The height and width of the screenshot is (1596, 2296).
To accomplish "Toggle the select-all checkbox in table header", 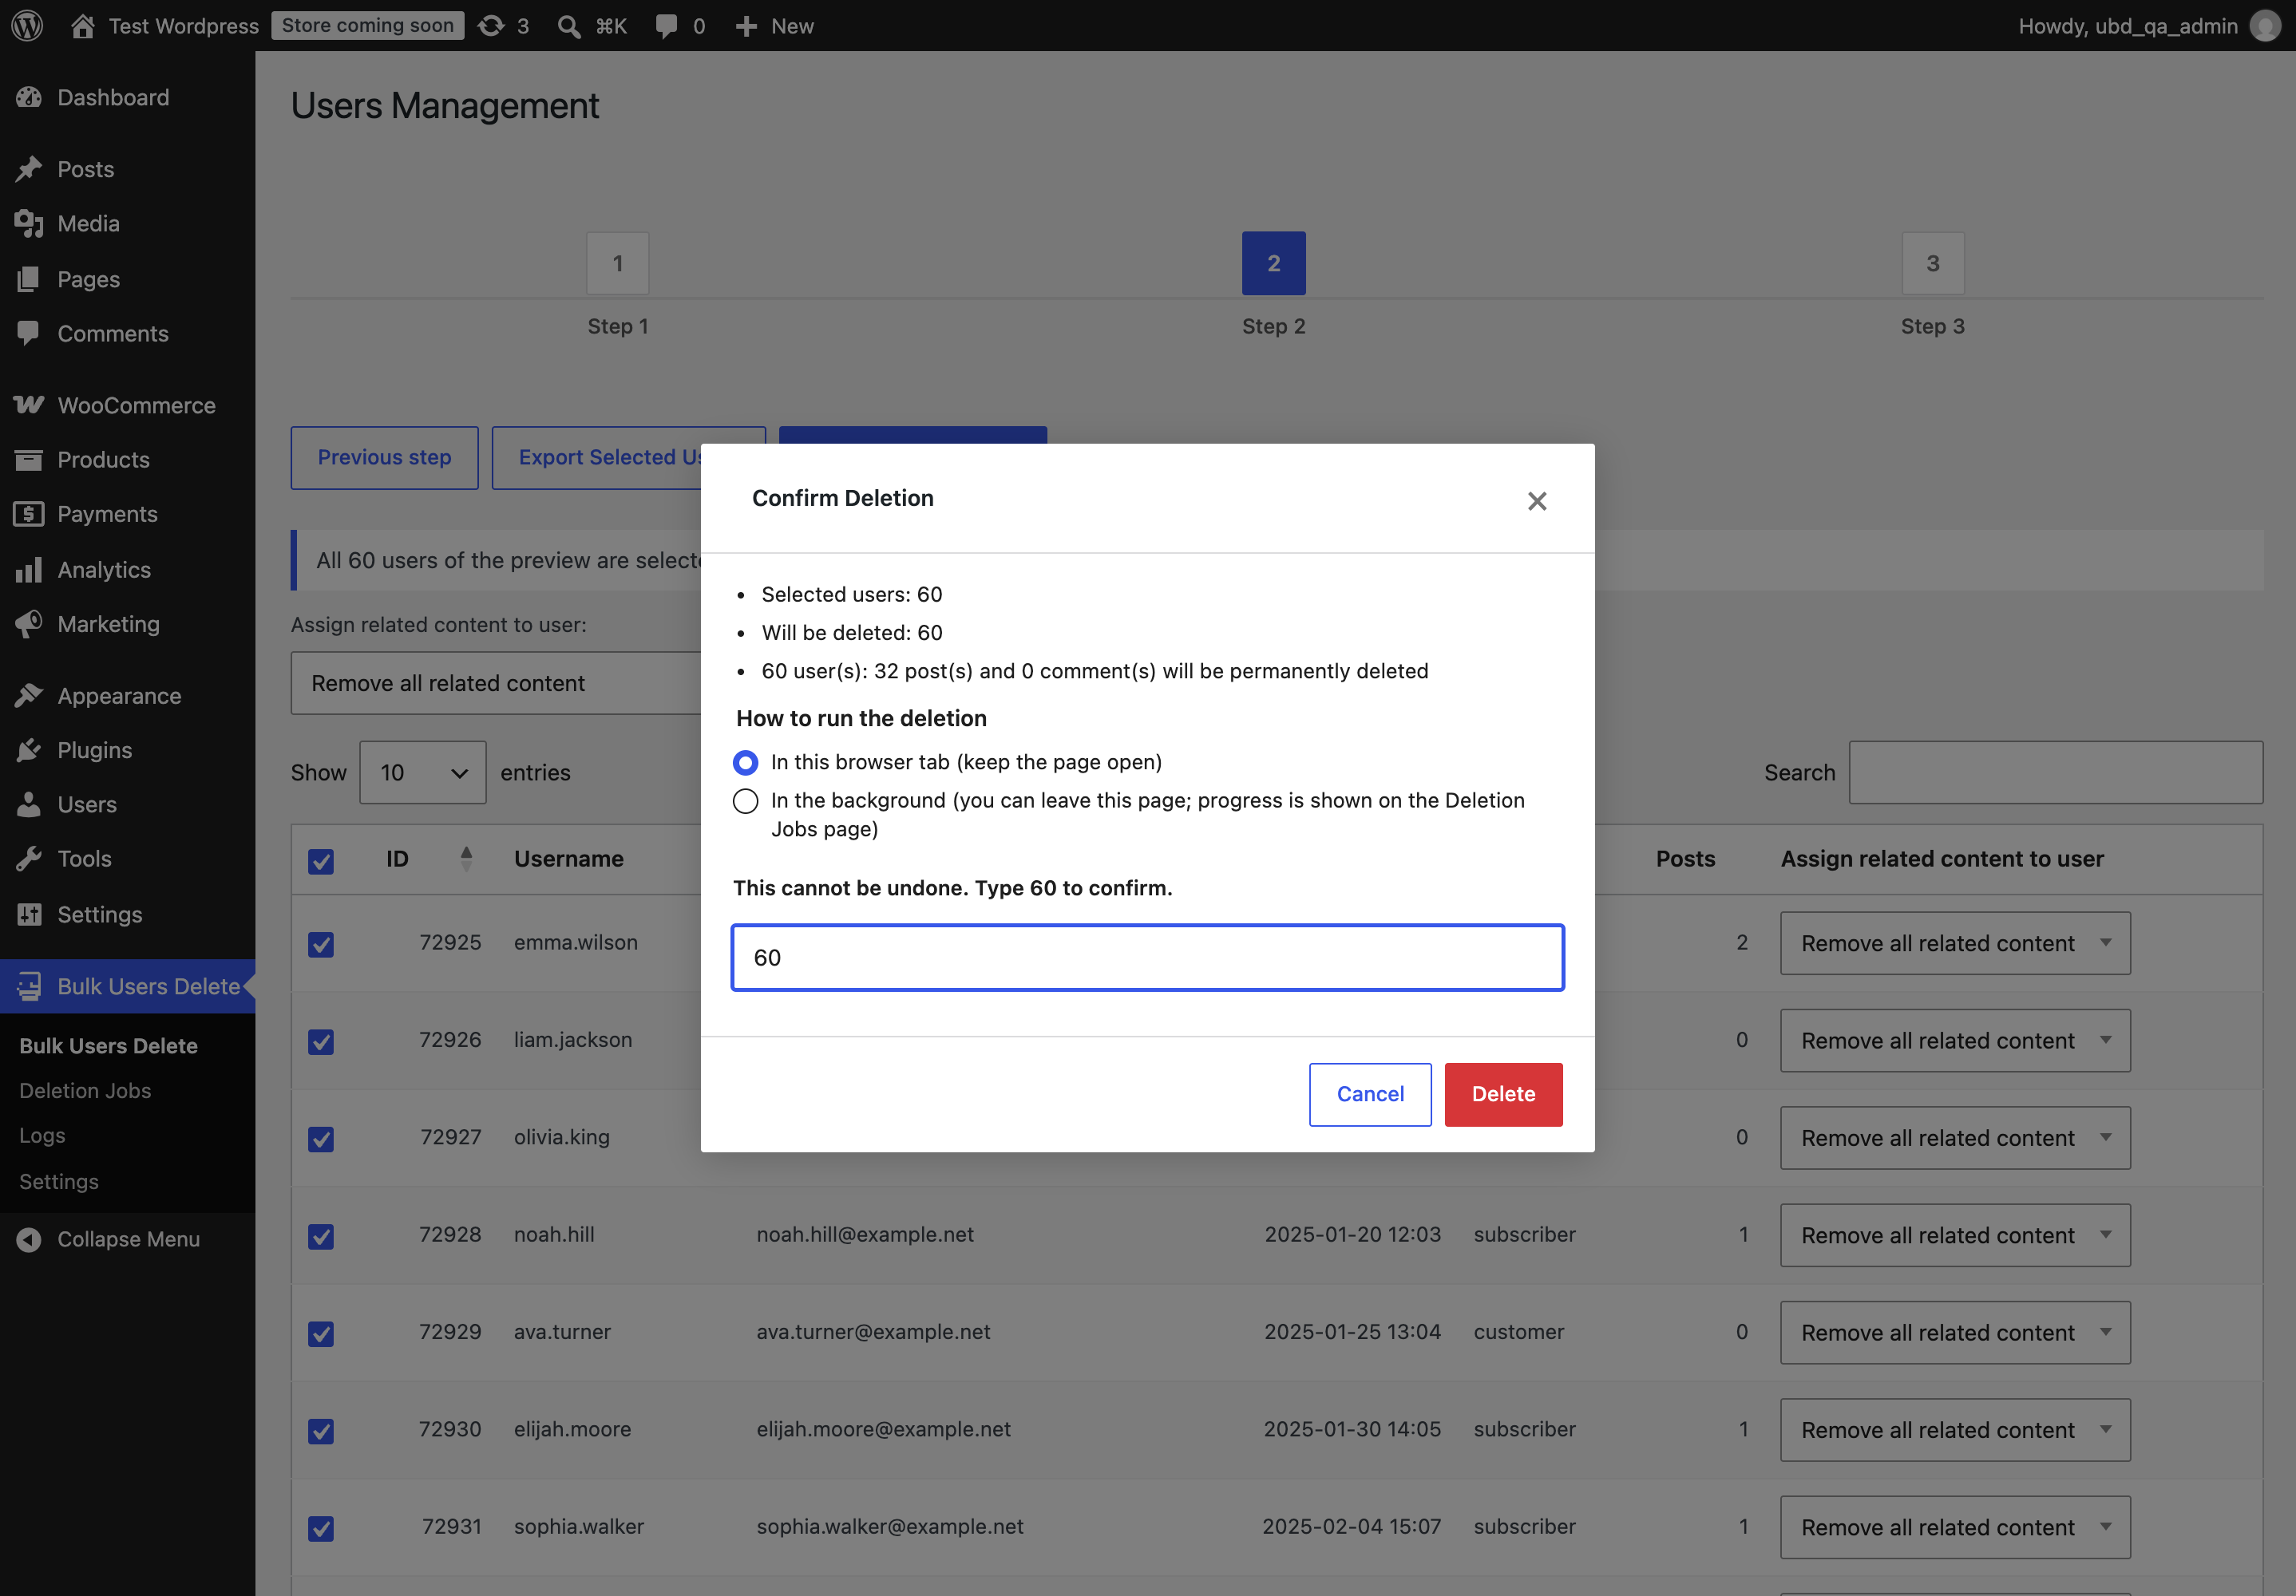I will pyautogui.click(x=321, y=862).
